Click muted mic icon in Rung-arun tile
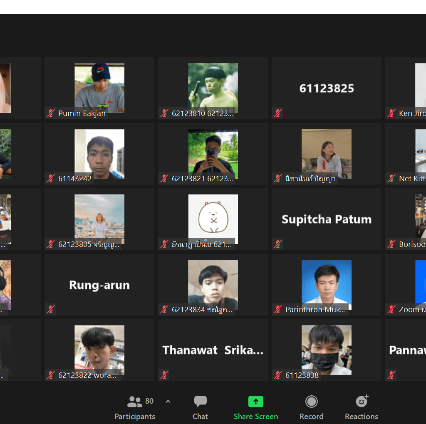 [x=51, y=309]
